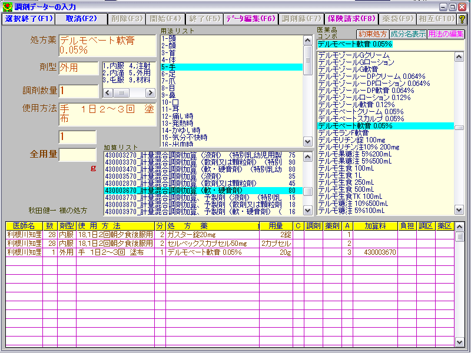Click prescription table scroll up arrow
The width and height of the screenshot is (471, 353).
coord(459,227)
